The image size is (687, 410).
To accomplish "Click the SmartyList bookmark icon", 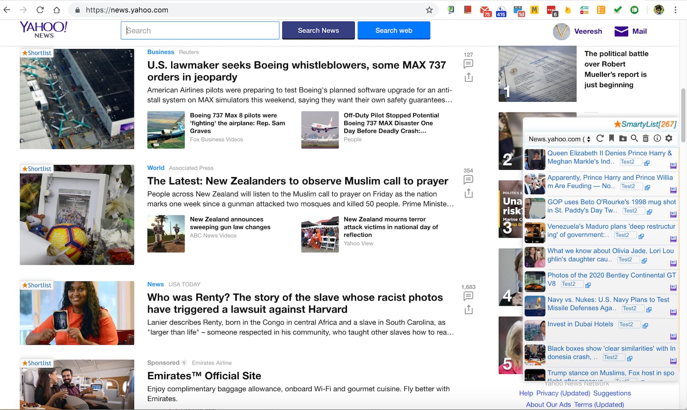I will [x=611, y=138].
